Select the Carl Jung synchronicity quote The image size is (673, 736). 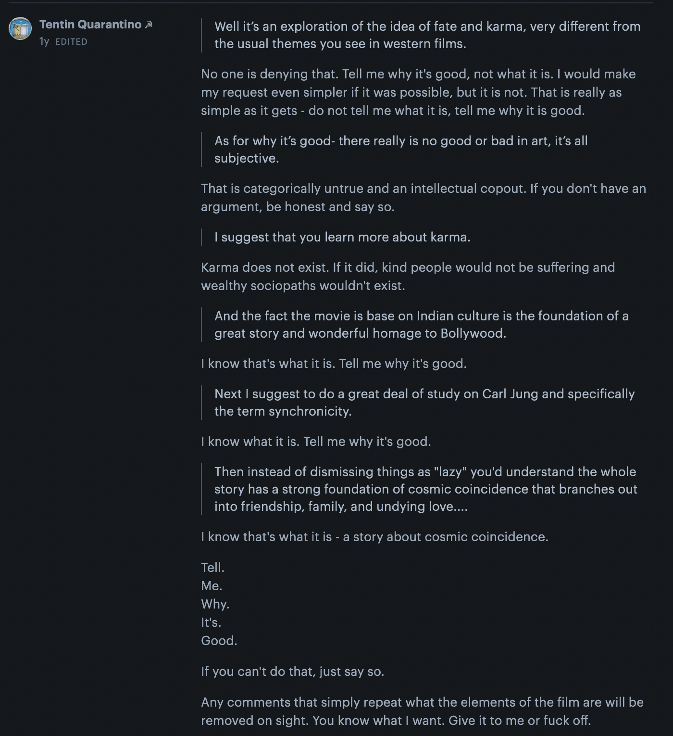point(424,403)
